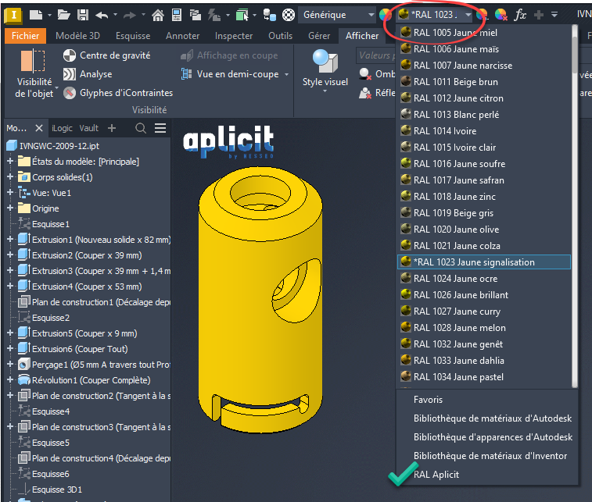The width and height of the screenshot is (592, 502).
Task: Open the Générique material dropdown
Action: point(337,14)
